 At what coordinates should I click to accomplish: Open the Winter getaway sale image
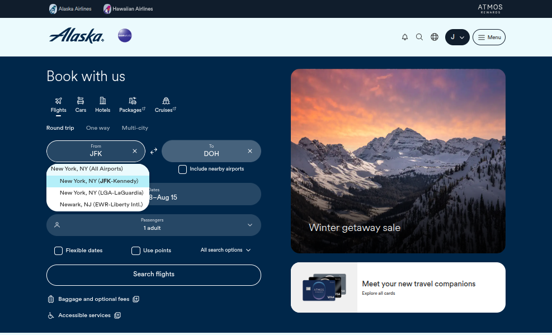coord(398,161)
